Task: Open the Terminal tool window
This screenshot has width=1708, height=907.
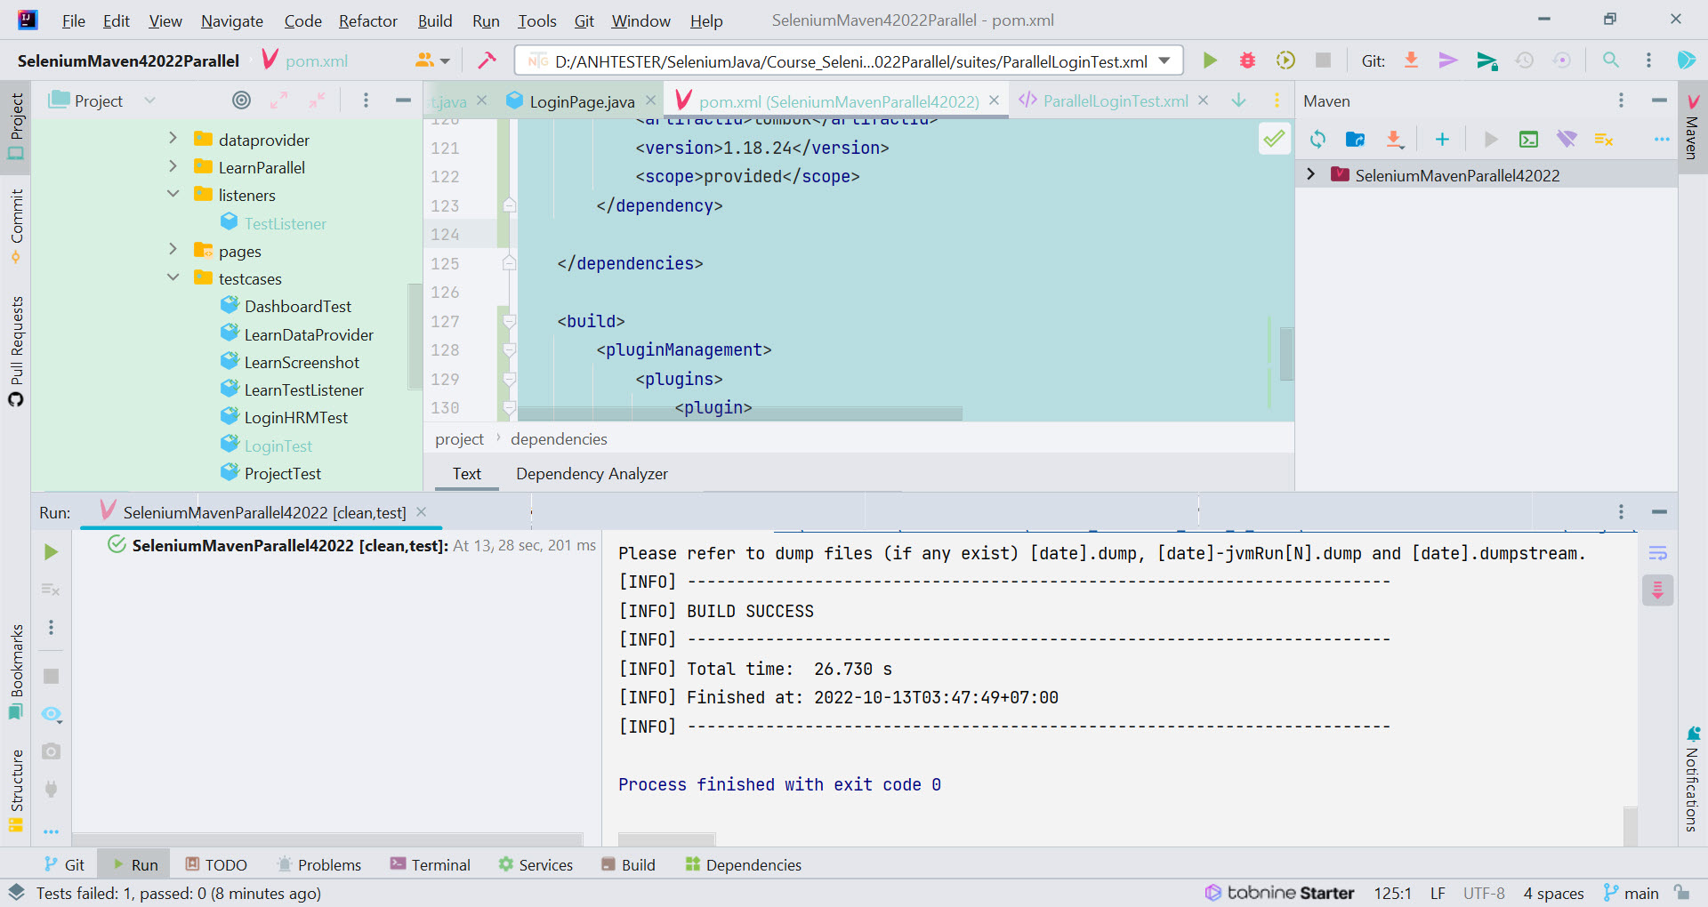Action: 431,864
